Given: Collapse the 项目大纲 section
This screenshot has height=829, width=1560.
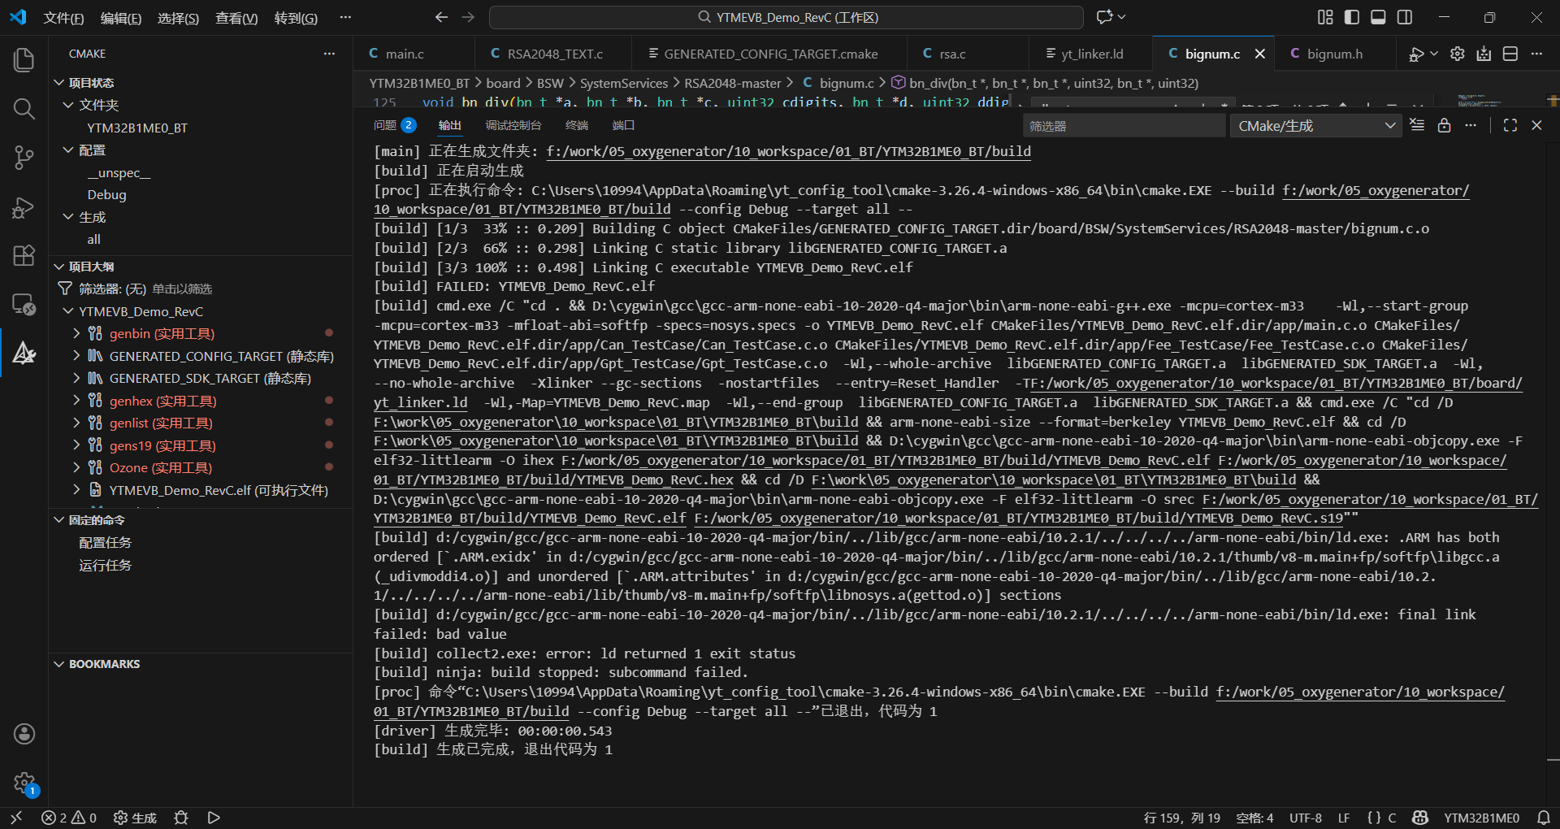Looking at the screenshot, I should pos(59,267).
